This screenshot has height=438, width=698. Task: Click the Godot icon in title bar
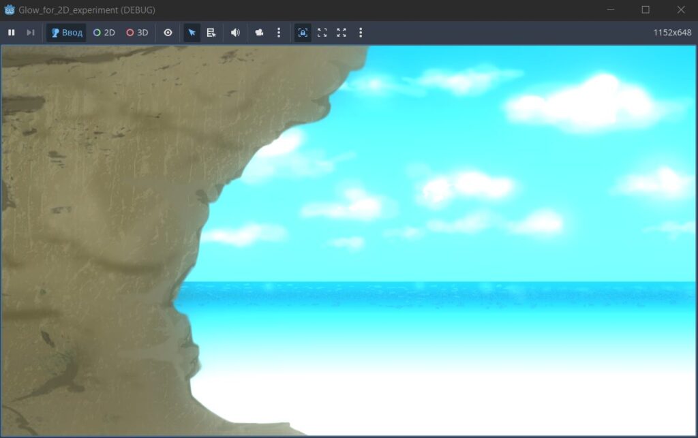coord(10,10)
